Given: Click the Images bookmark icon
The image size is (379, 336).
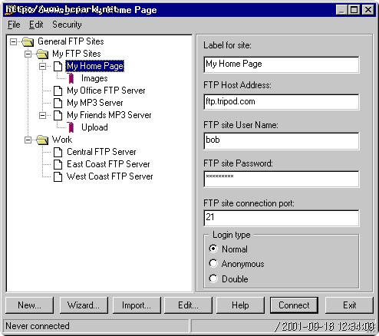Looking at the screenshot, I should click(71, 78).
